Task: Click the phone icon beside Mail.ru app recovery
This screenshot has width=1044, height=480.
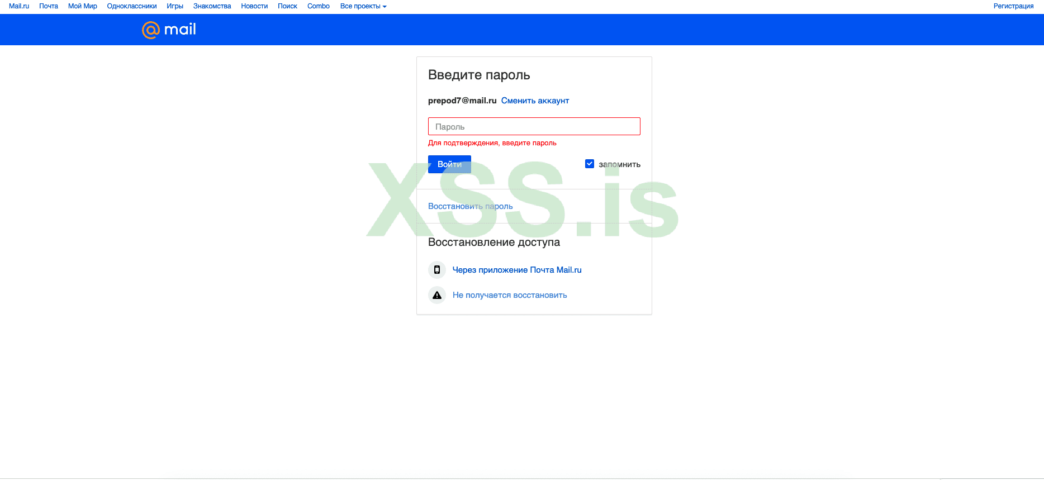Action: coord(437,270)
